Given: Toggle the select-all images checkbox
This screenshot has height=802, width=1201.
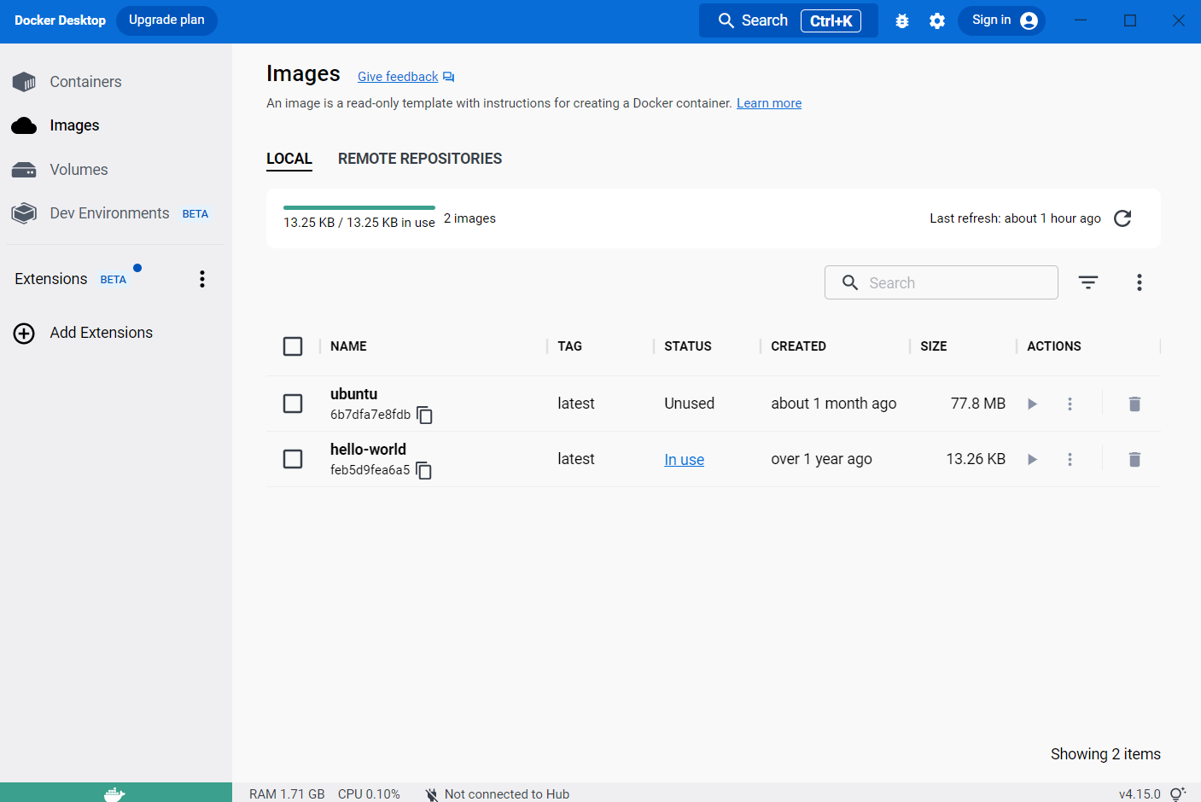Looking at the screenshot, I should coord(293,346).
